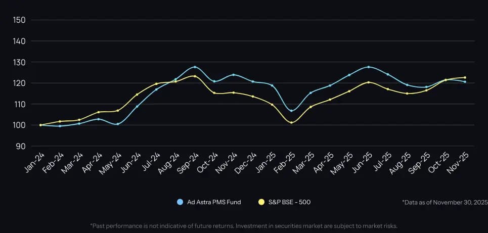
Task: Click the yellow data point at Nov-25
Action: [x=465, y=77]
